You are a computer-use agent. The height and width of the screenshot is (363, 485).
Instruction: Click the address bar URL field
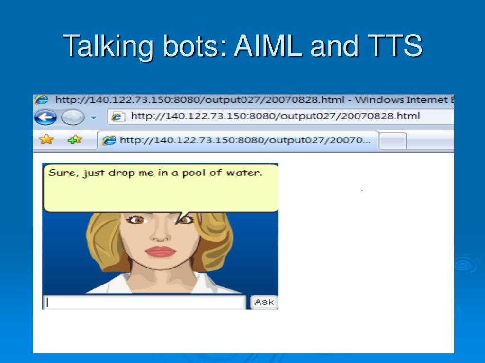point(281,116)
